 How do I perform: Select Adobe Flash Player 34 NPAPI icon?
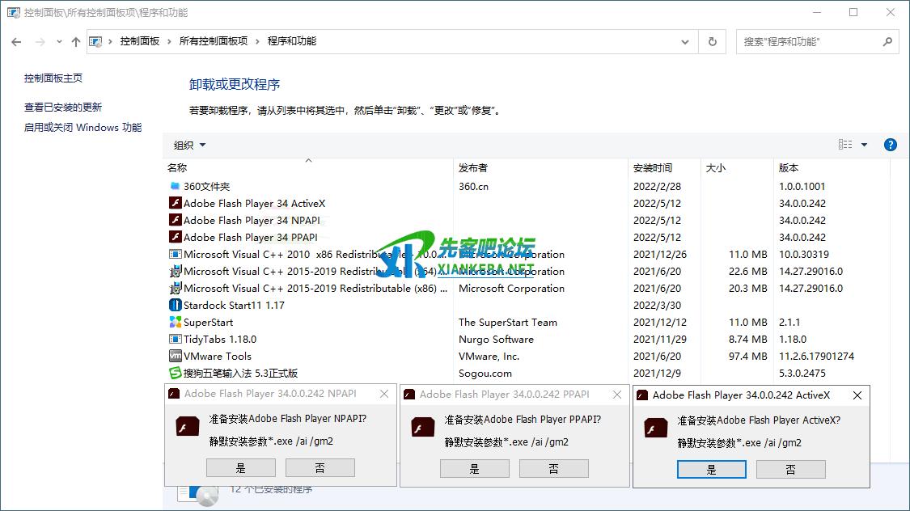[x=175, y=220]
